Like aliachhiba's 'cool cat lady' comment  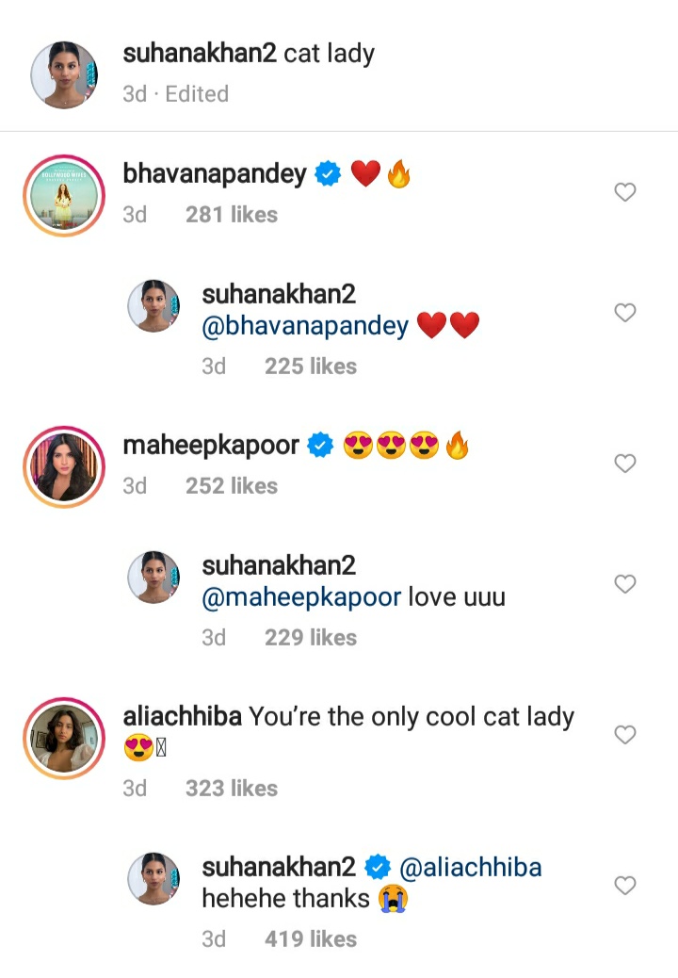click(624, 735)
